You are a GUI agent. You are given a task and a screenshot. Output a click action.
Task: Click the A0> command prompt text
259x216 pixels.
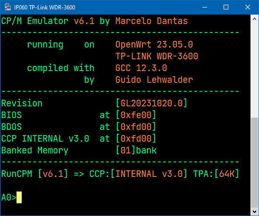(9, 197)
